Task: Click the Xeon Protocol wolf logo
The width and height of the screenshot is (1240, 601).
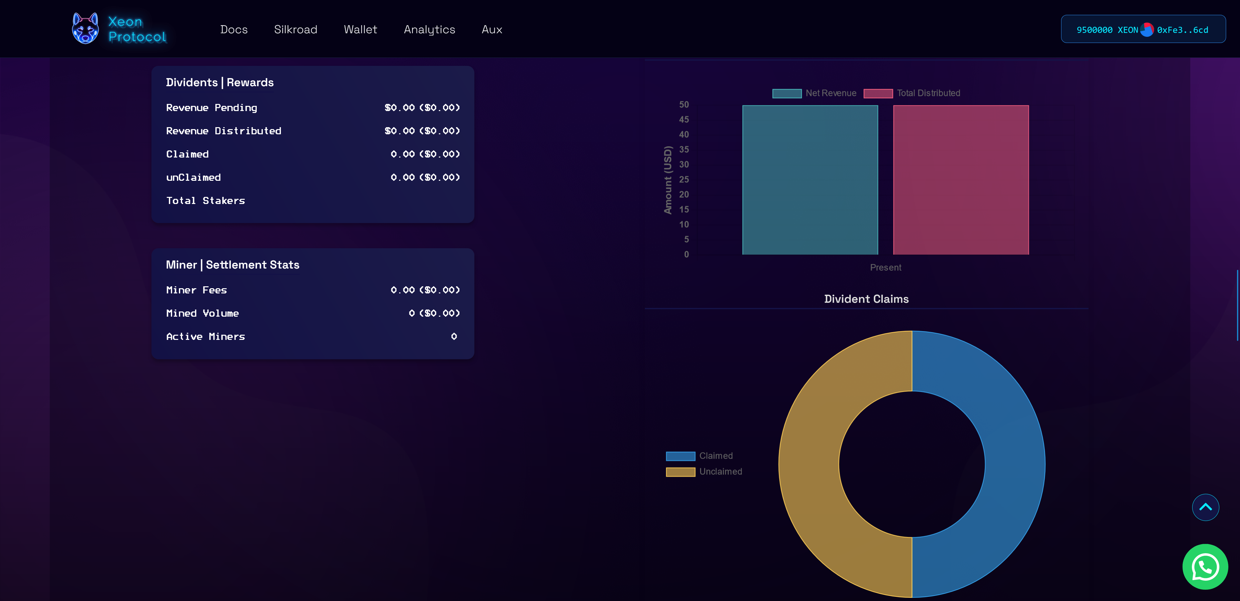Action: click(85, 29)
